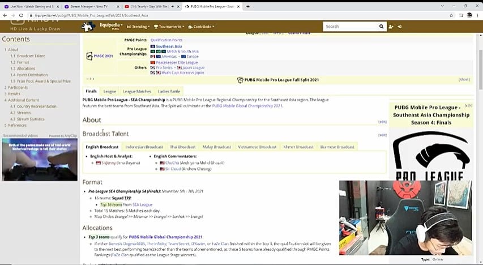
Task: Expand the Trending menu
Action: point(138,27)
